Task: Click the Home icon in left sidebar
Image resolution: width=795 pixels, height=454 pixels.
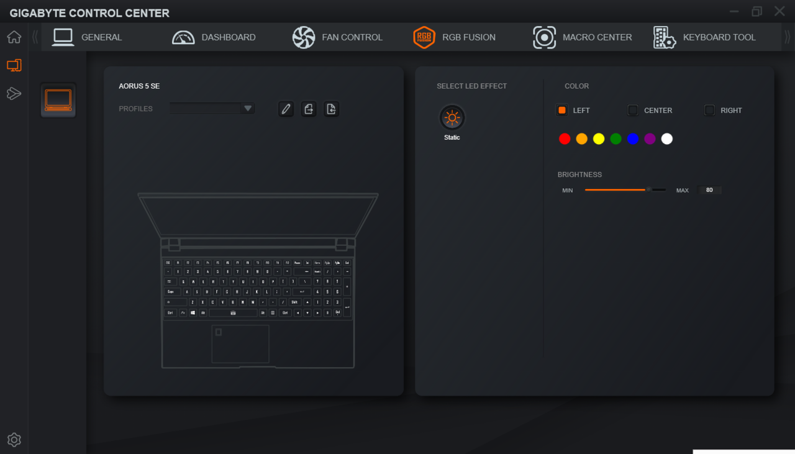Action: pyautogui.click(x=14, y=37)
